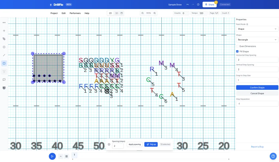
Task: Open the Performers menu
Action: tap(75, 13)
